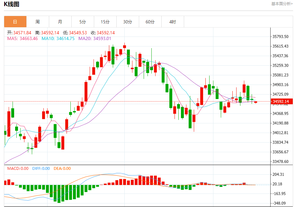
Task: Select the 日 daily chart tab
Action: point(15,22)
